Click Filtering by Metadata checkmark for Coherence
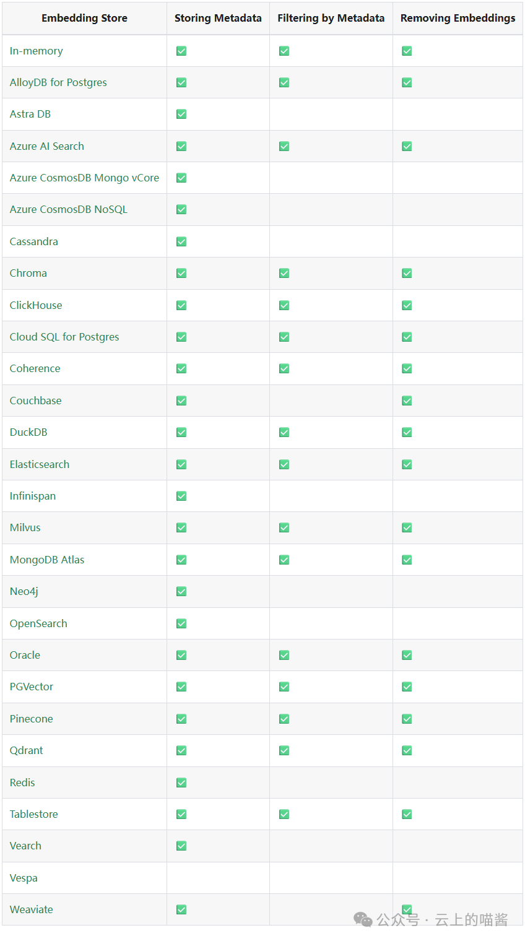This screenshot has height=941, width=525. (x=284, y=368)
